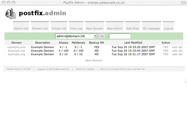Screen dimensions: 187x124
Task: Click Return to change-this-to-your.domain.tld link
Action: (122, 69)
